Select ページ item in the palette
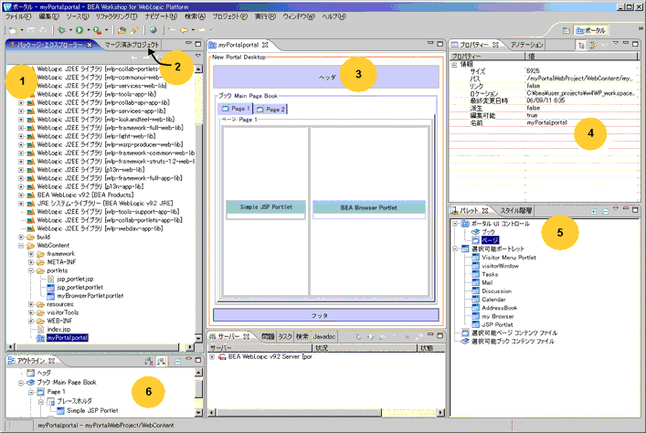Image resolution: width=646 pixels, height=433 pixels. tap(491, 240)
